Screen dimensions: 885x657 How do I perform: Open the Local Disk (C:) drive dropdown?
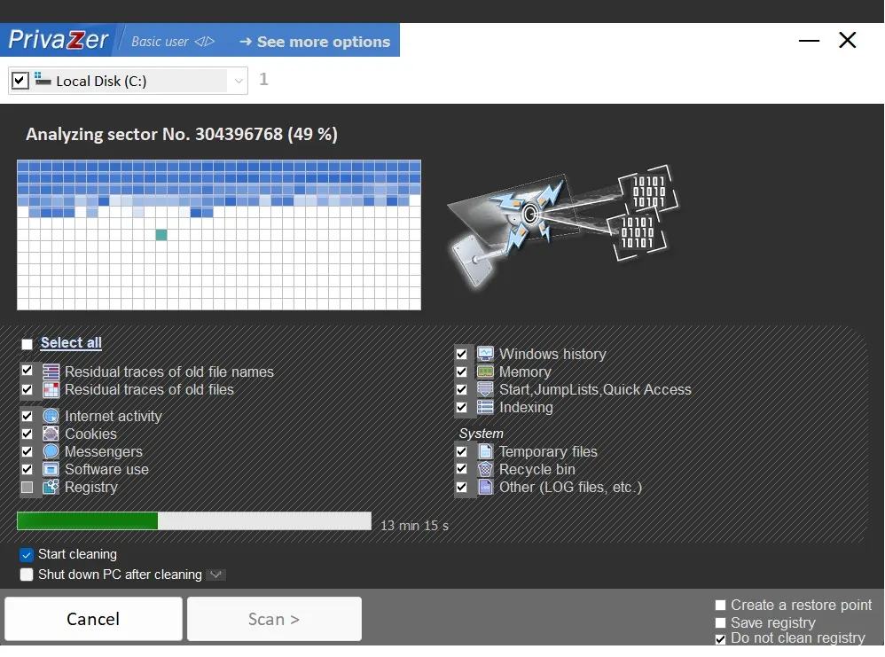(239, 81)
